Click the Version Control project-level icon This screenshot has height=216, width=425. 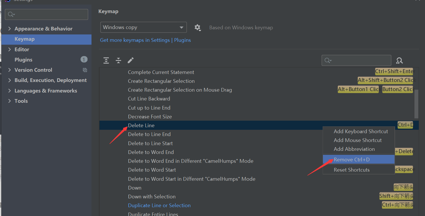tap(85, 70)
